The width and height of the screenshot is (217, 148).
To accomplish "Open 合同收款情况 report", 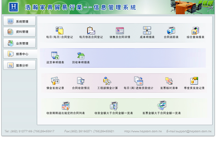I will (81, 81).
